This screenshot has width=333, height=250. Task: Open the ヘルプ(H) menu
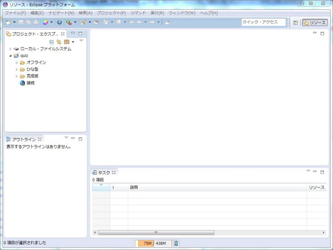pos(209,13)
